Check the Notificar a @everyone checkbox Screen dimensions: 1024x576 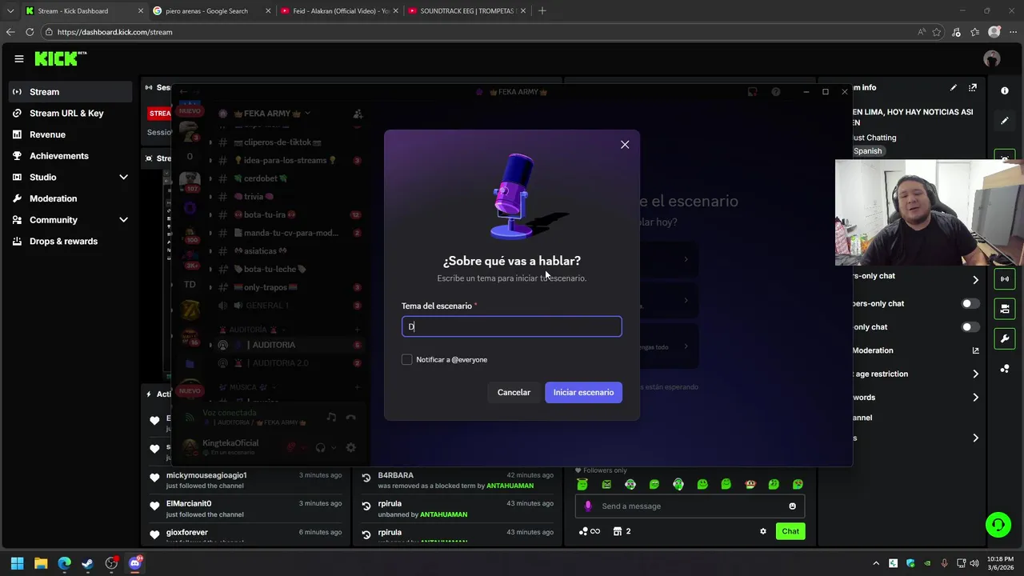tap(406, 360)
